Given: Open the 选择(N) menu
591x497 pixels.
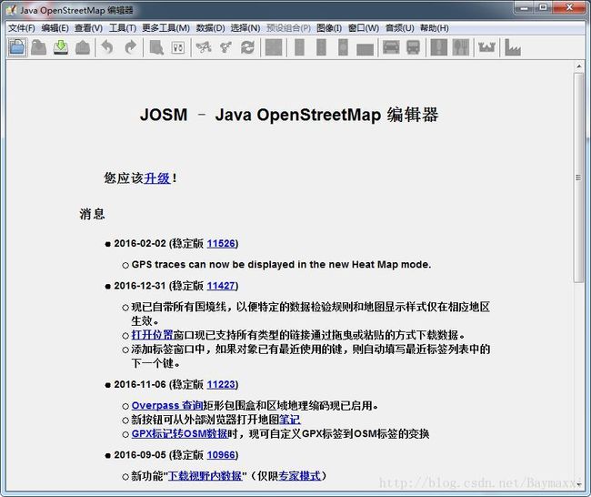Looking at the screenshot, I should tap(245, 28).
